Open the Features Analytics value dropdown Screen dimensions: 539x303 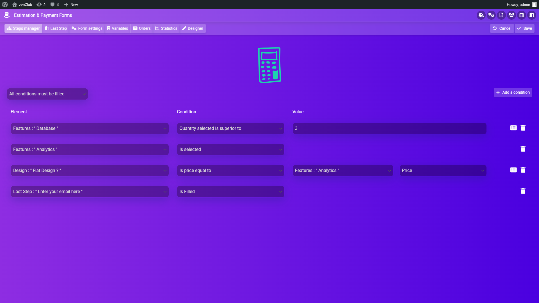pyautogui.click(x=343, y=171)
